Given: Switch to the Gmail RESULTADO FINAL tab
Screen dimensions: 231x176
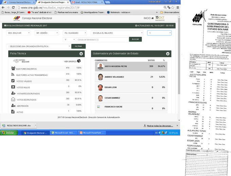Looking at the screenshot, I should click(x=87, y=2).
